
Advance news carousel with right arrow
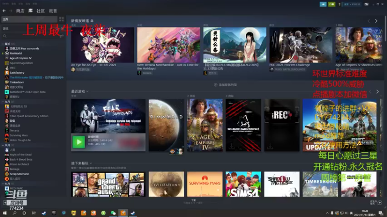pos(376,21)
